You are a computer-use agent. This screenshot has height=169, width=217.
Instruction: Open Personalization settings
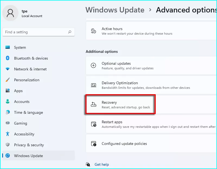tap(39, 80)
